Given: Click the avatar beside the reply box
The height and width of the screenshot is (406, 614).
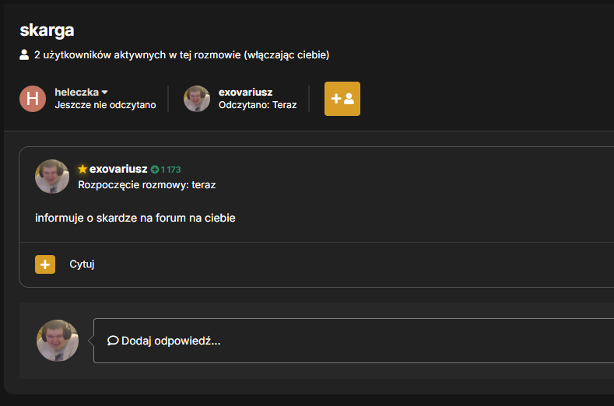Looking at the screenshot, I should pyautogui.click(x=58, y=341).
